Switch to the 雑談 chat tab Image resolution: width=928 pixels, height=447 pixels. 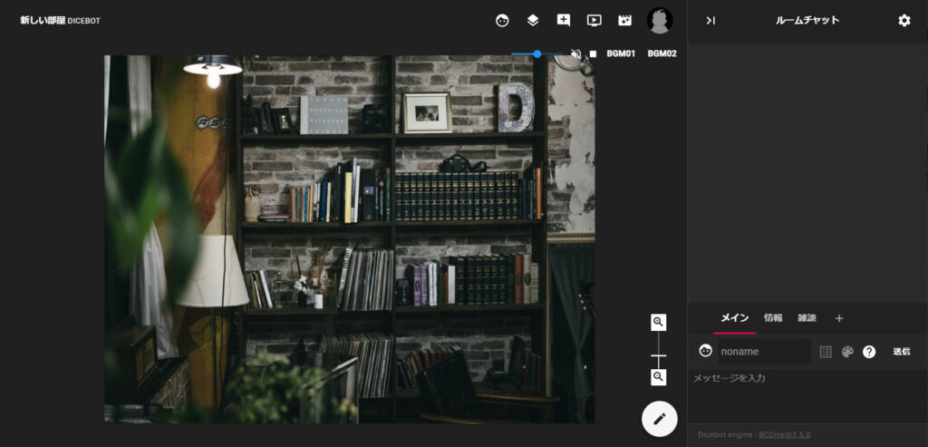807,318
